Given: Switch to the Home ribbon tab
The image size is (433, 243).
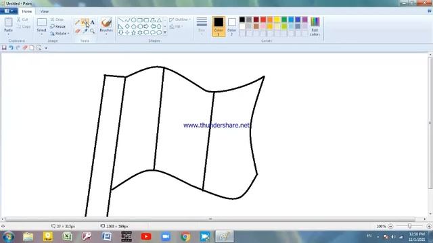Looking at the screenshot, I should pyautogui.click(x=27, y=11).
